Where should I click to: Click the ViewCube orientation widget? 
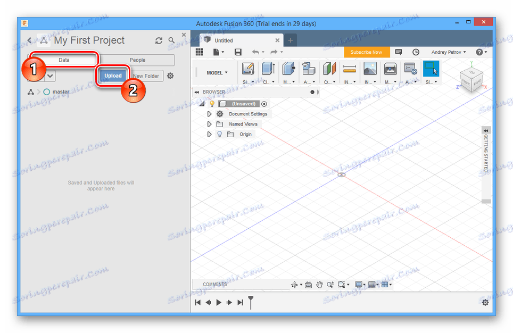click(471, 79)
